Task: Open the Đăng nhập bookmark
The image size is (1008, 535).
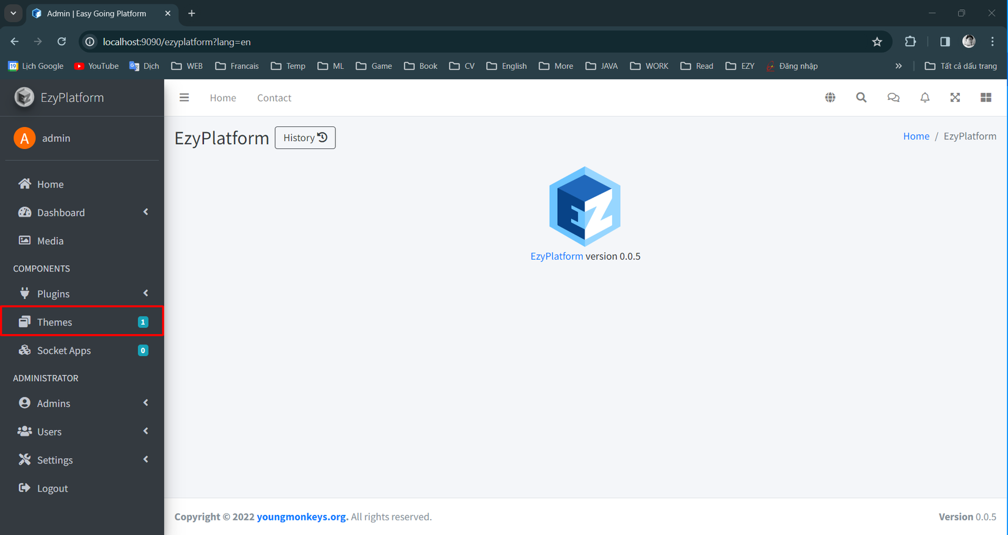Action: [x=792, y=66]
